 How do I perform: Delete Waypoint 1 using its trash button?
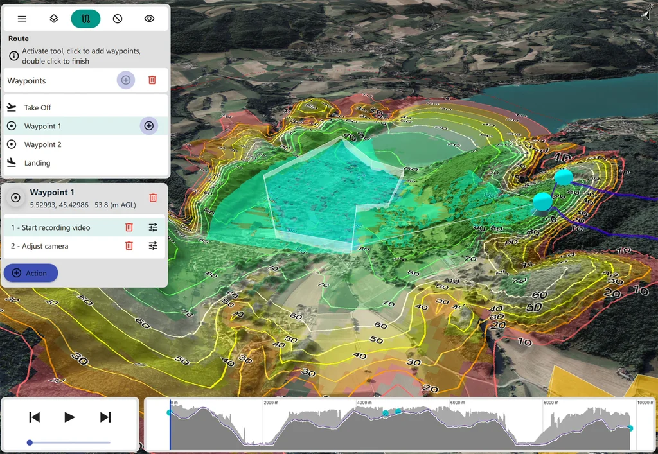(x=152, y=198)
